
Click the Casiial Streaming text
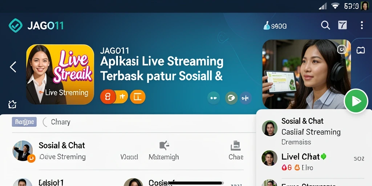[311, 132]
